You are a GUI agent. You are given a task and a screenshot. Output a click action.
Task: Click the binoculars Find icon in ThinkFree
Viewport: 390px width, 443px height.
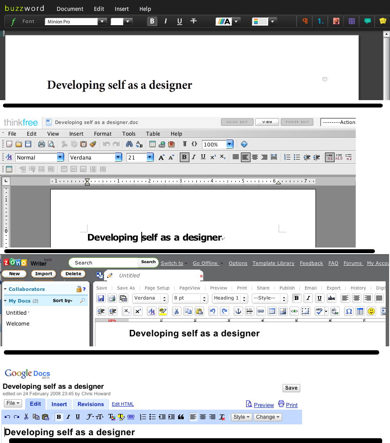[x=129, y=144]
